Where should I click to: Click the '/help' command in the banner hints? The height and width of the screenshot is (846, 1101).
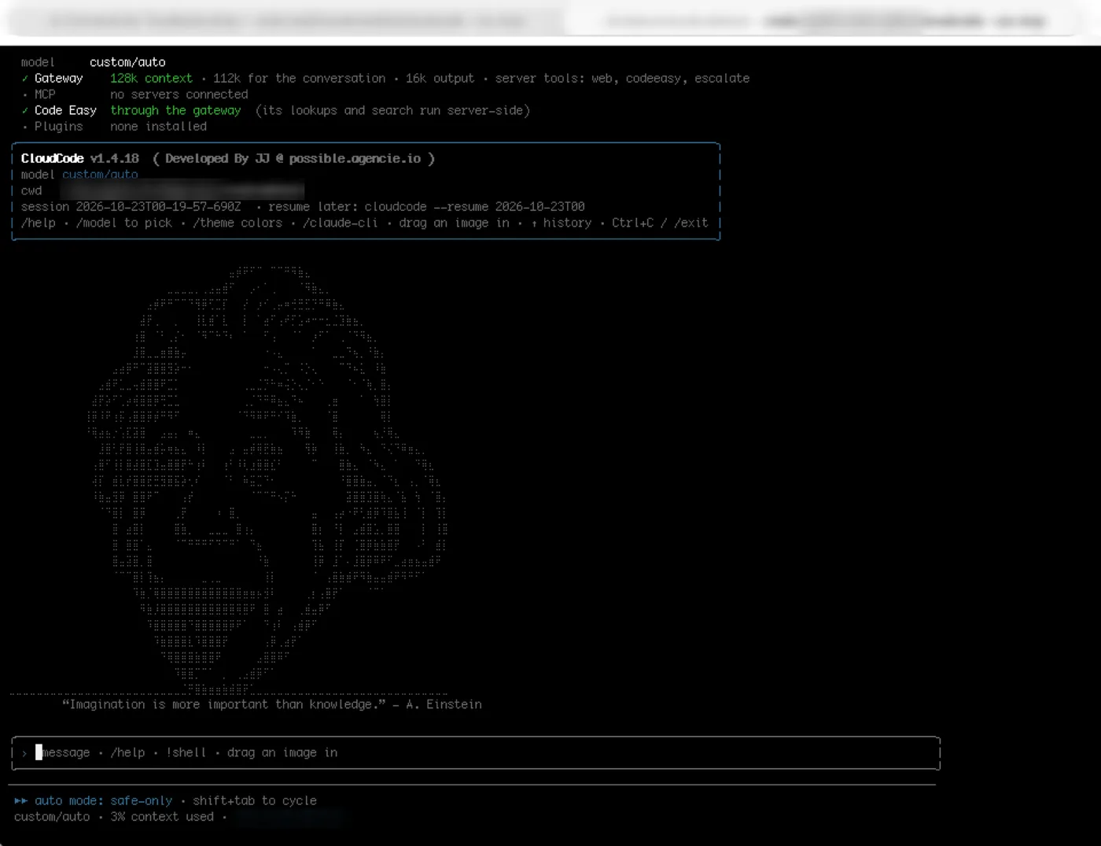coord(39,224)
